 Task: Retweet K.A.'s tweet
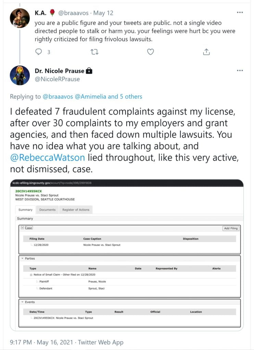click(x=94, y=52)
